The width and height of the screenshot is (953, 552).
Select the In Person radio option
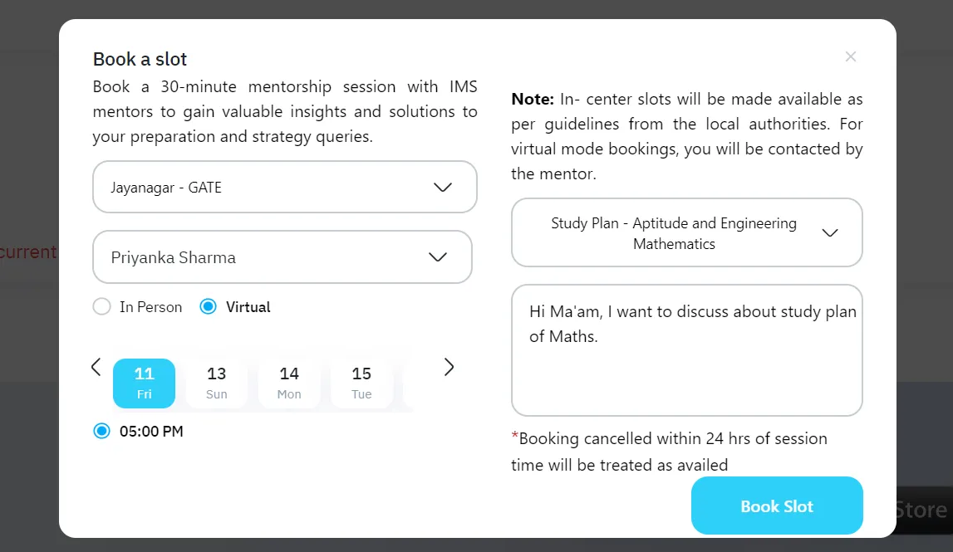(x=102, y=307)
